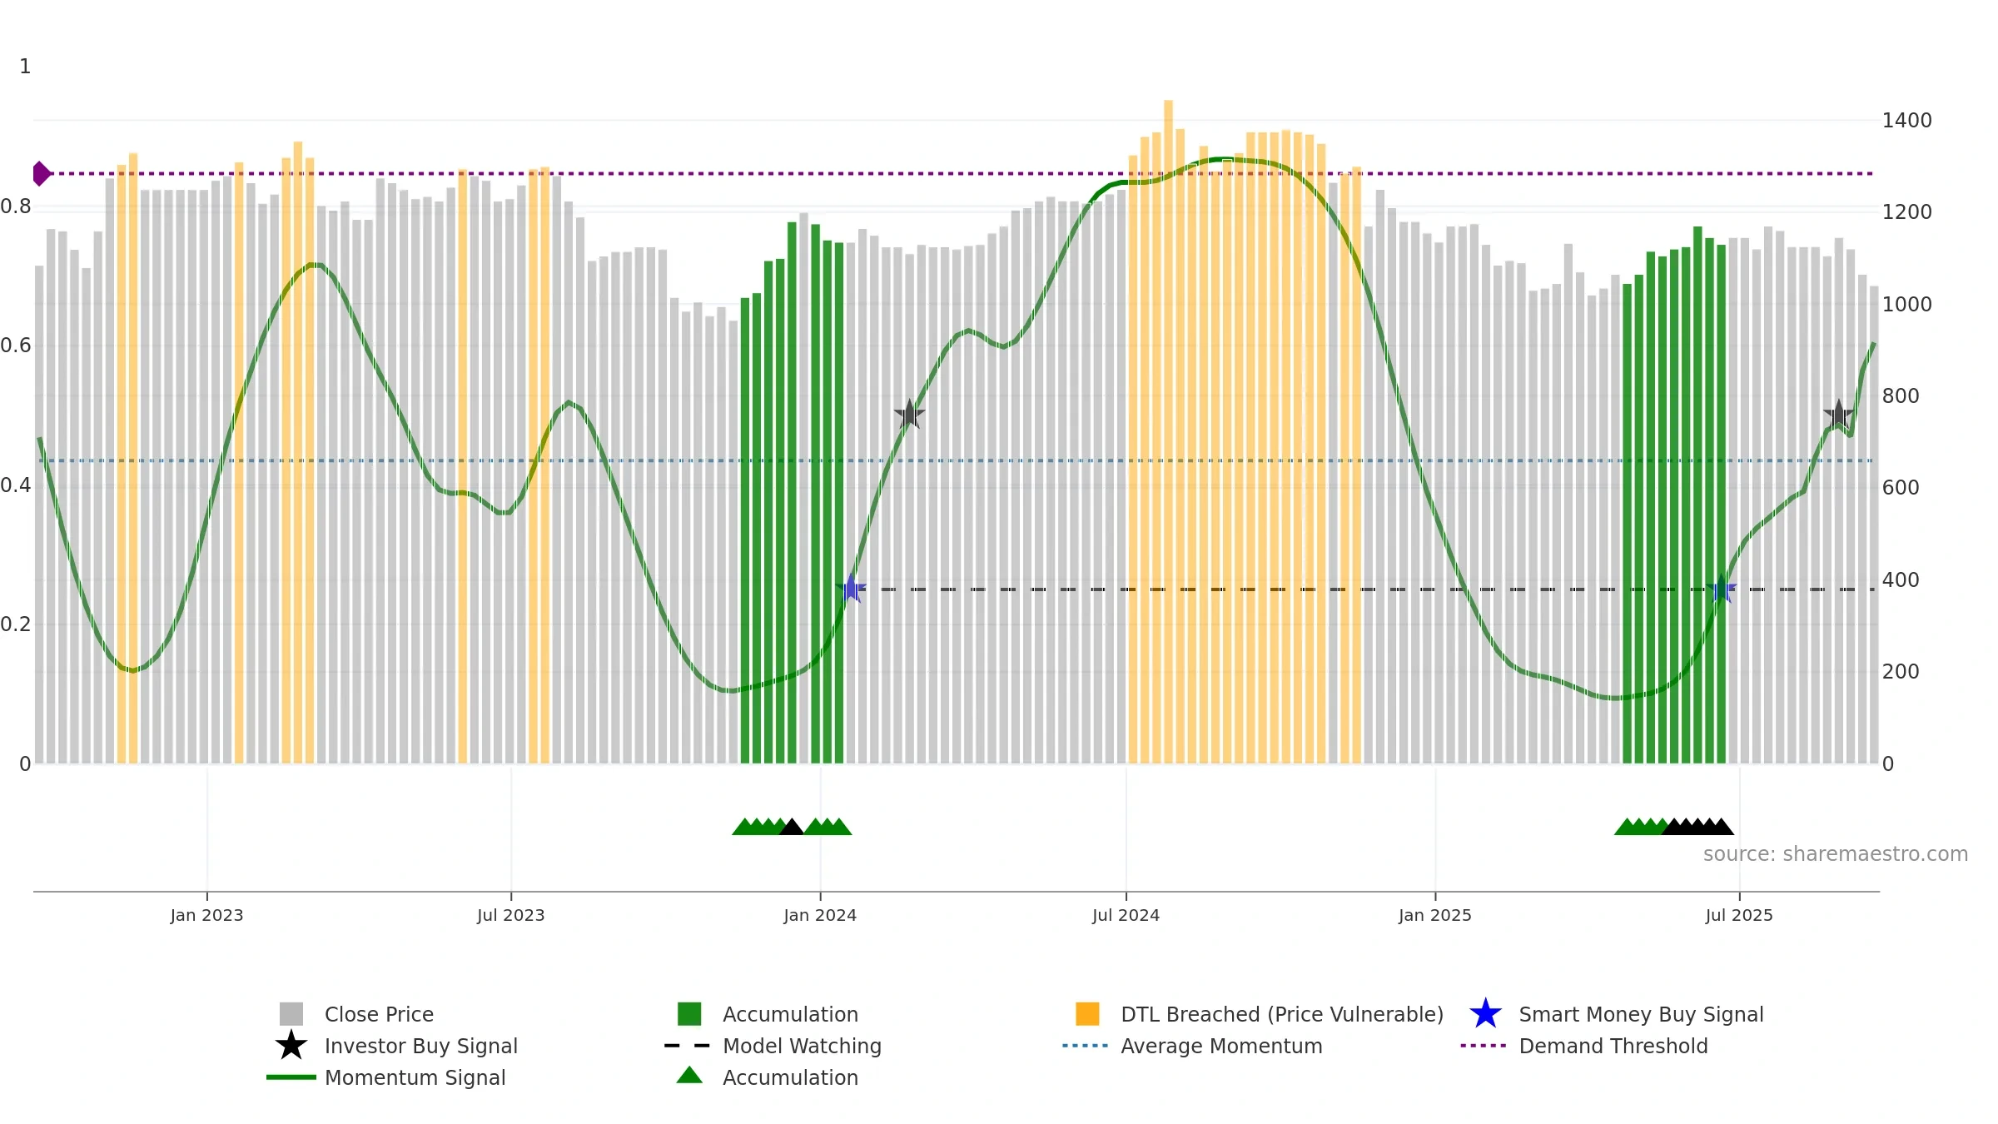
Task: Click the Investor Buy Signal legend label
Action: click(x=421, y=1046)
